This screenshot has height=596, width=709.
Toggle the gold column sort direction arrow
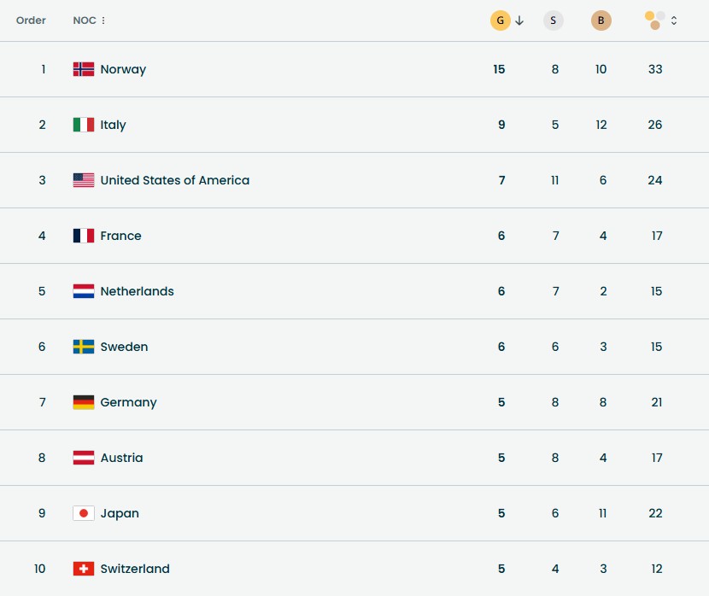(x=519, y=20)
